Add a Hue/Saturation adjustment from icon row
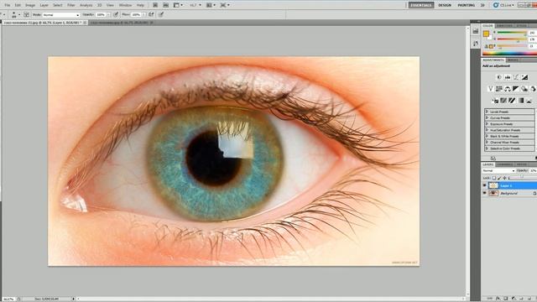The image size is (537, 302). tap(499, 89)
